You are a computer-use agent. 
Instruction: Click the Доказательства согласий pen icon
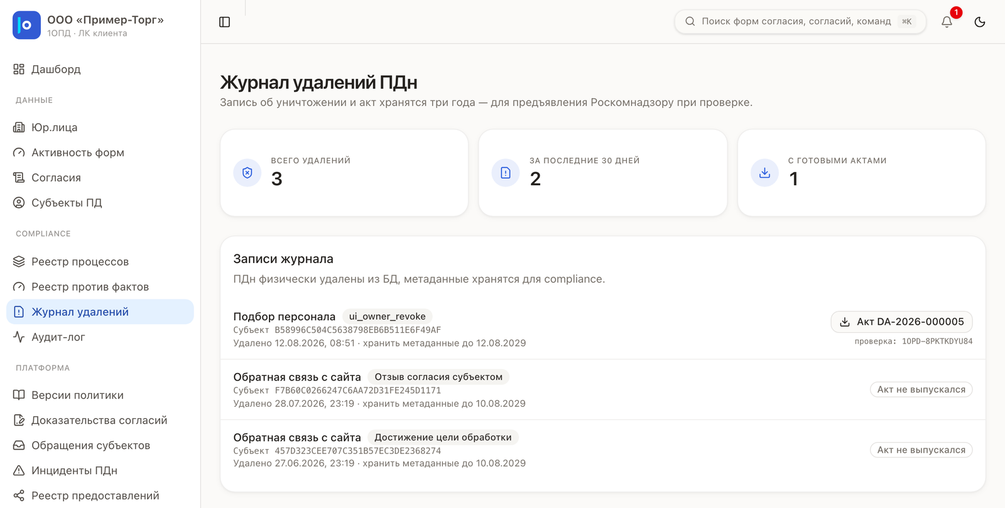click(x=19, y=420)
